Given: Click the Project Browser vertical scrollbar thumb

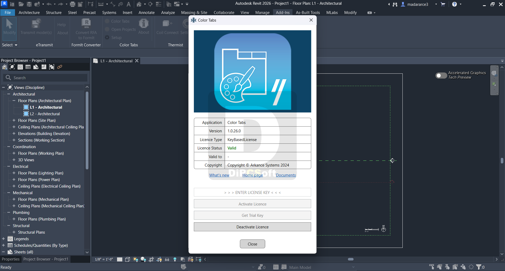Looking at the screenshot, I should pyautogui.click(x=87, y=130).
